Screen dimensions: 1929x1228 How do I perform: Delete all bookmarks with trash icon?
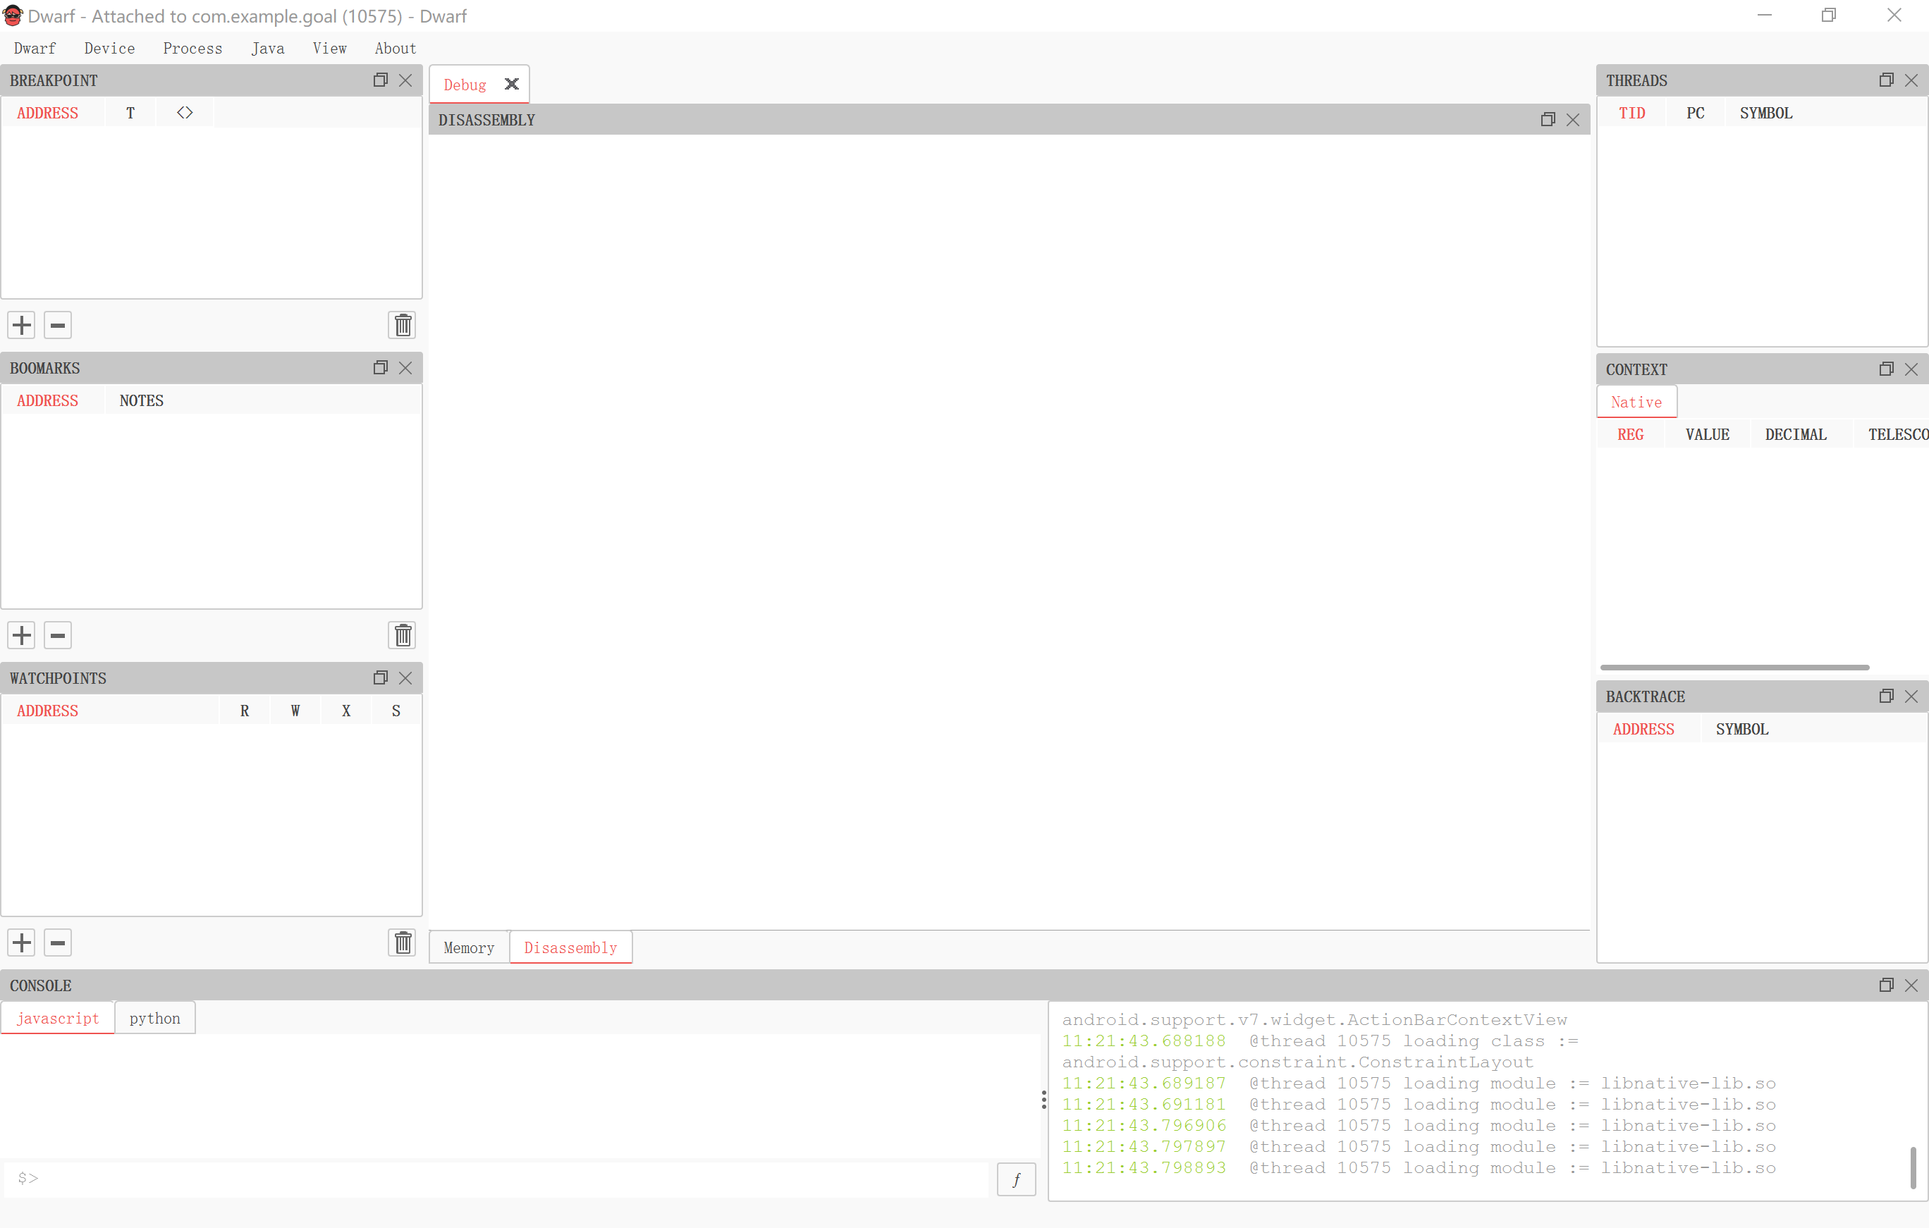(403, 635)
